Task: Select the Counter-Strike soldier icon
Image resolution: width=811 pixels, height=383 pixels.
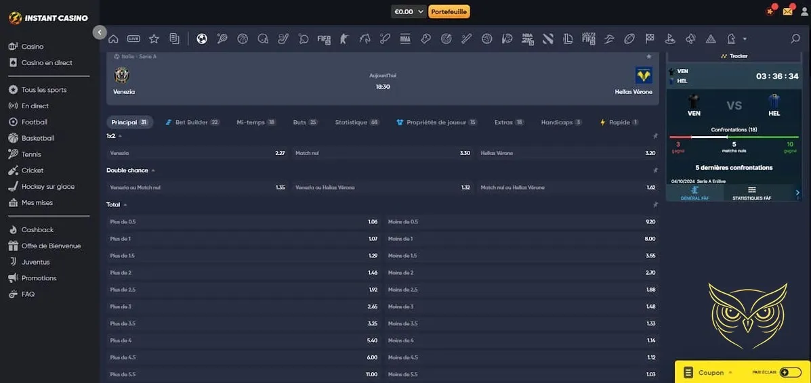Action: 344,39
